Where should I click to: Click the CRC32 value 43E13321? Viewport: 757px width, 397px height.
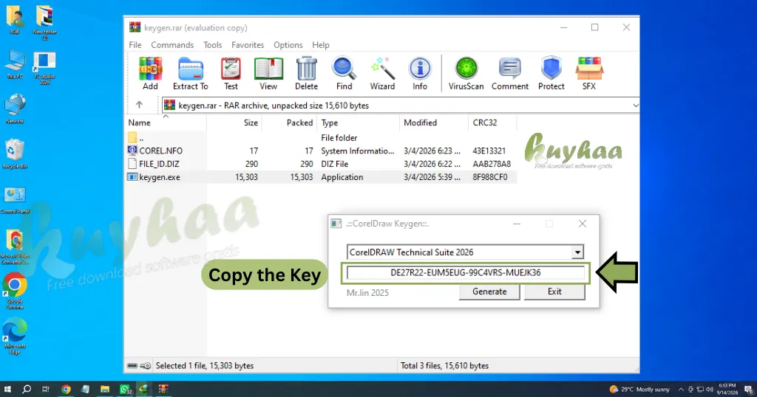point(489,151)
